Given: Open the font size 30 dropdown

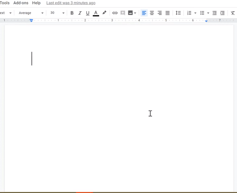Looking at the screenshot, I should click(x=57, y=13).
